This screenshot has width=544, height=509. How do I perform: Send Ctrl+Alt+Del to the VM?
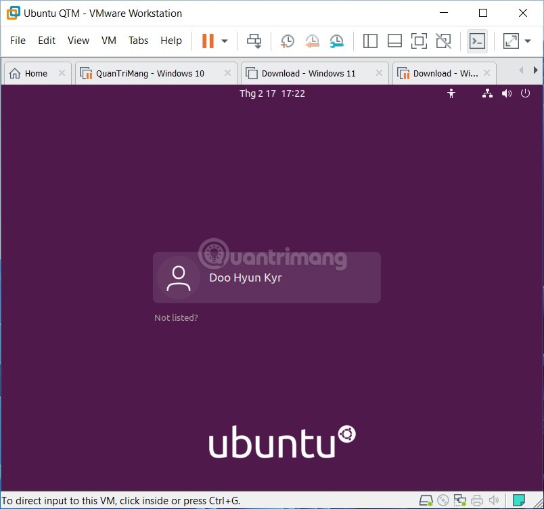[254, 41]
